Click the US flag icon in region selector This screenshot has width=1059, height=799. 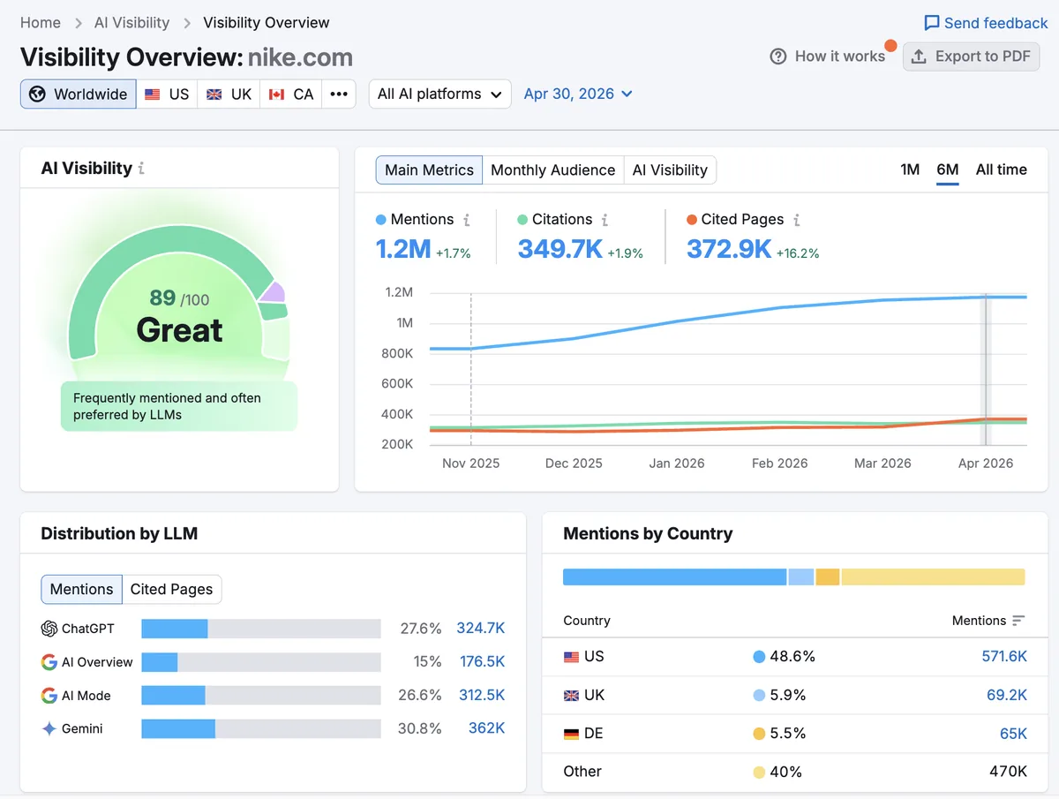[x=153, y=94]
